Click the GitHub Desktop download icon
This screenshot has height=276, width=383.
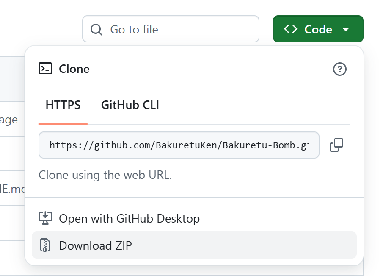point(45,218)
